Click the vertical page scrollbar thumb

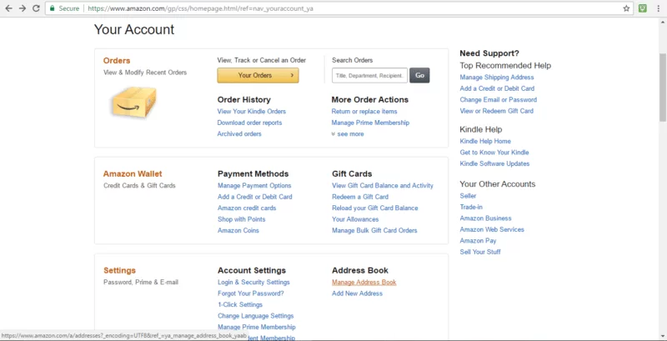[663, 88]
